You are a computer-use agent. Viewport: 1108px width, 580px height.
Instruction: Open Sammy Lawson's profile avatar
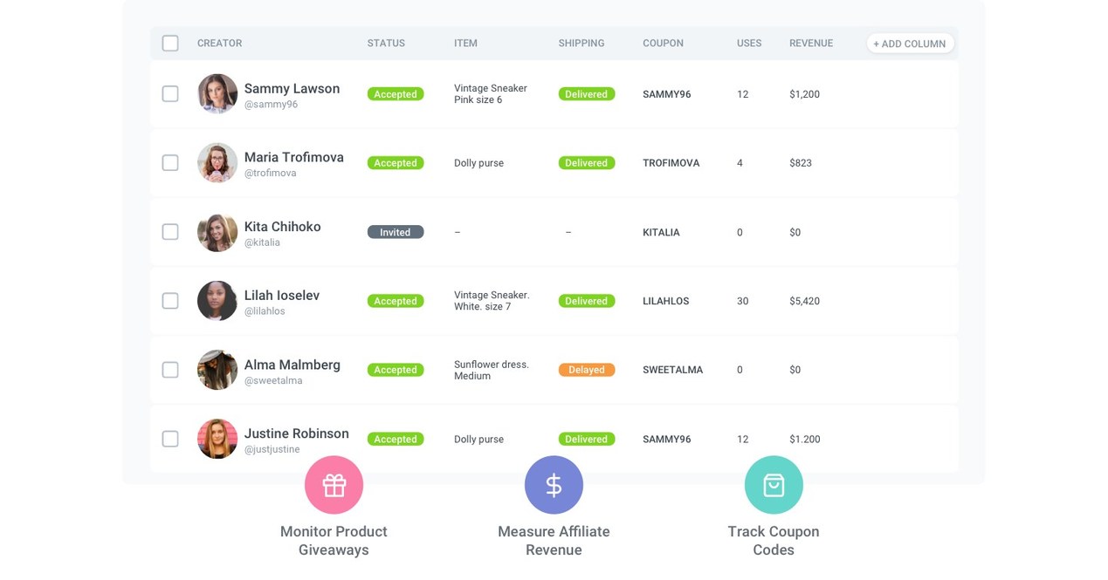(x=217, y=93)
